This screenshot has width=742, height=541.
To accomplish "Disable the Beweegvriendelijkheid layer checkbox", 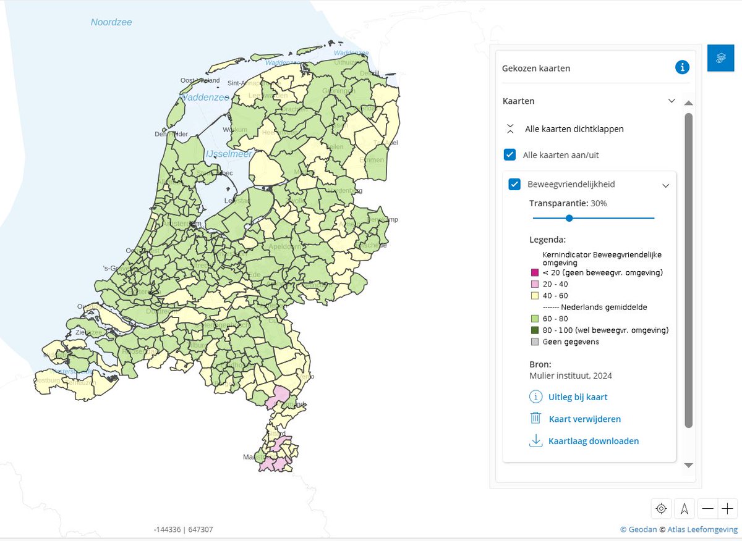I will 514,184.
